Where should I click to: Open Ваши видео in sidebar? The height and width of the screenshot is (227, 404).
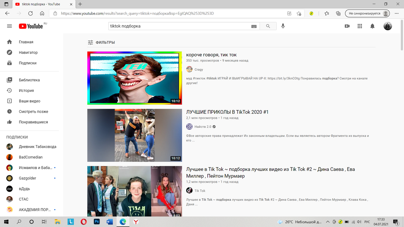tap(29, 101)
